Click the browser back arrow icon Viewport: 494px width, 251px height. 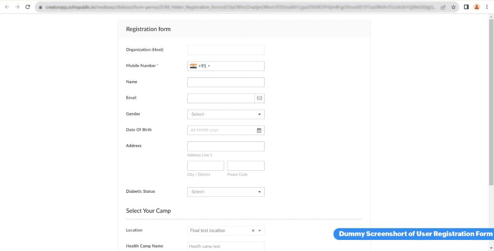coord(7,7)
